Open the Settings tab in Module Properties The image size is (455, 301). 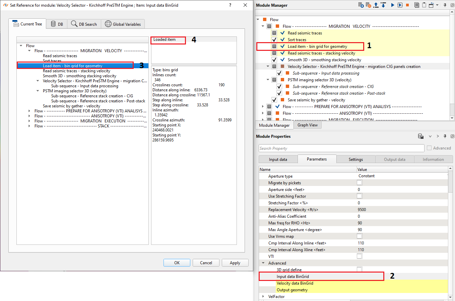pyautogui.click(x=355, y=160)
